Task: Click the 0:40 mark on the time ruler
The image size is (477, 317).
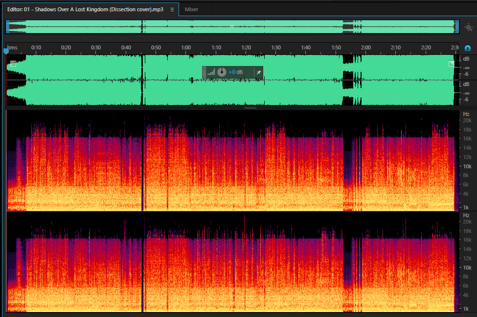Action: 126,48
